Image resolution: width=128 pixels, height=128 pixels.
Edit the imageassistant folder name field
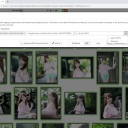(x=49, y=33)
